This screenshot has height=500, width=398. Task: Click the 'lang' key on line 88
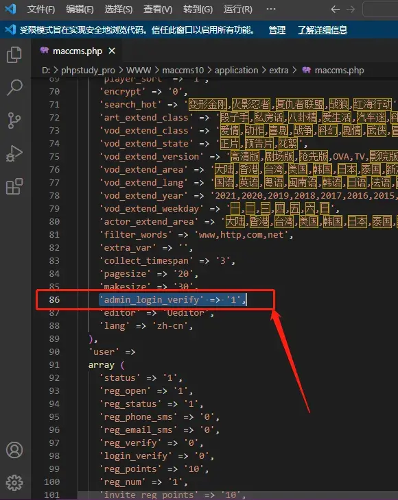click(115, 326)
